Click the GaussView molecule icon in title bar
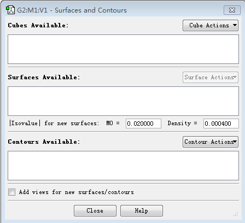Image resolution: width=245 pixels, height=223 pixels. (x=10, y=10)
